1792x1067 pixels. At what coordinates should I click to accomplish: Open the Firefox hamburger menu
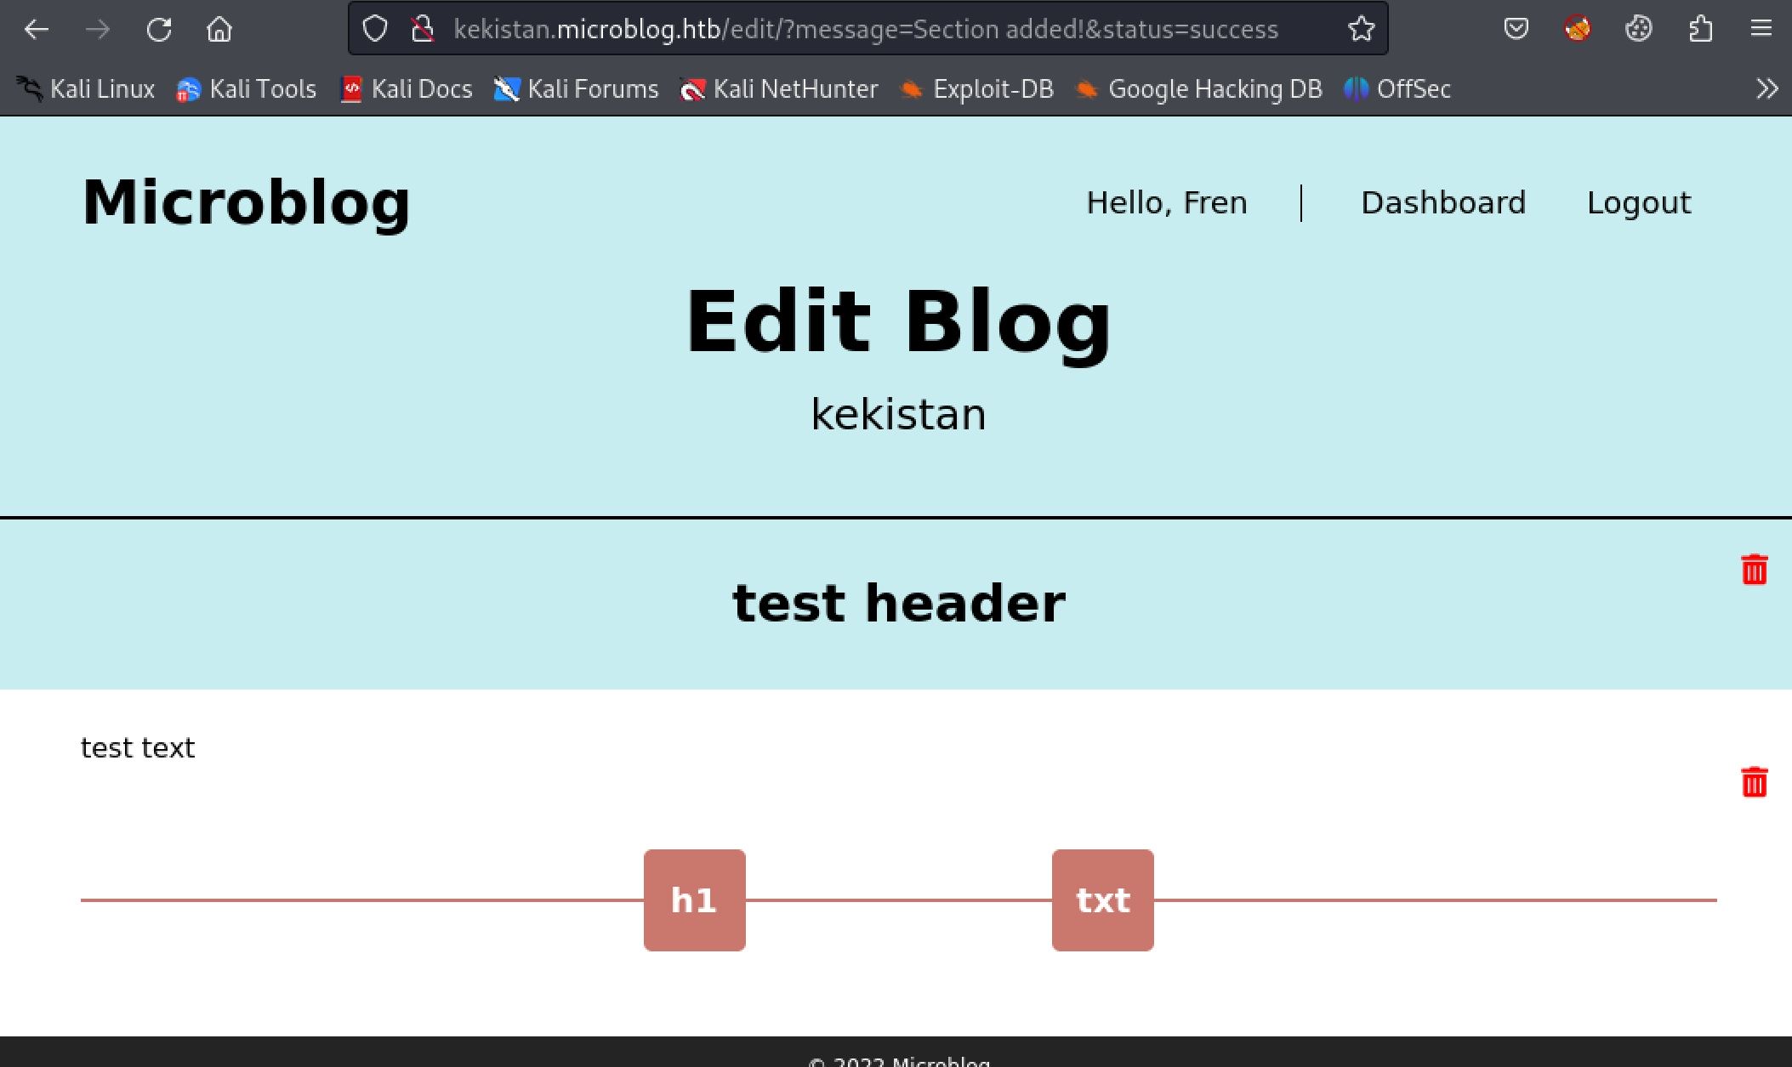(1761, 30)
